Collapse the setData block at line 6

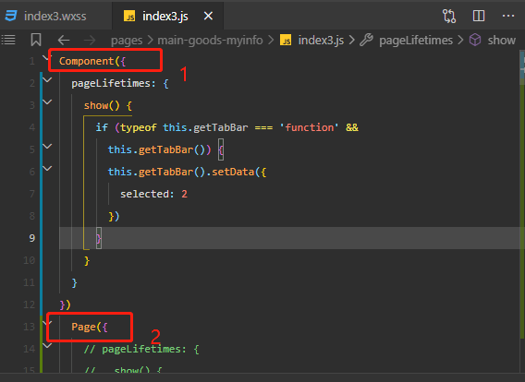pyautogui.click(x=47, y=169)
